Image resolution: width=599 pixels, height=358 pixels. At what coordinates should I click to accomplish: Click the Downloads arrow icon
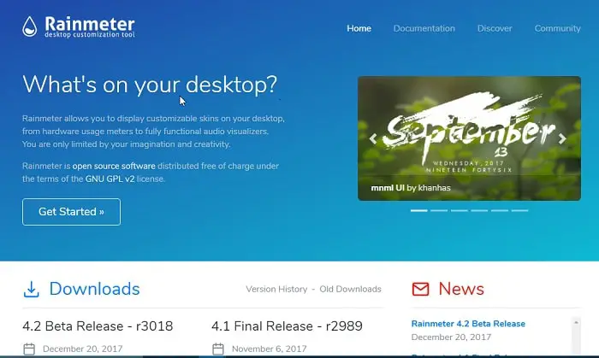click(x=32, y=290)
